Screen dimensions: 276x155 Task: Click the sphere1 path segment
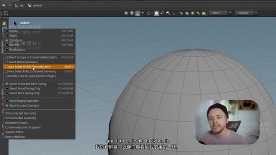pyautogui.click(x=38, y=6)
